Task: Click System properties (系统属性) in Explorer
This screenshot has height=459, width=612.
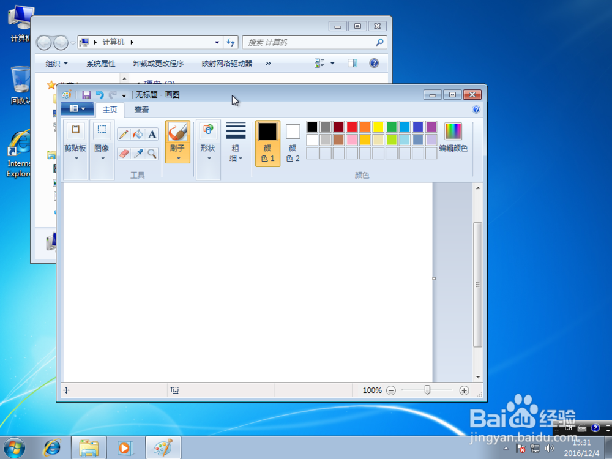Action: pyautogui.click(x=101, y=63)
